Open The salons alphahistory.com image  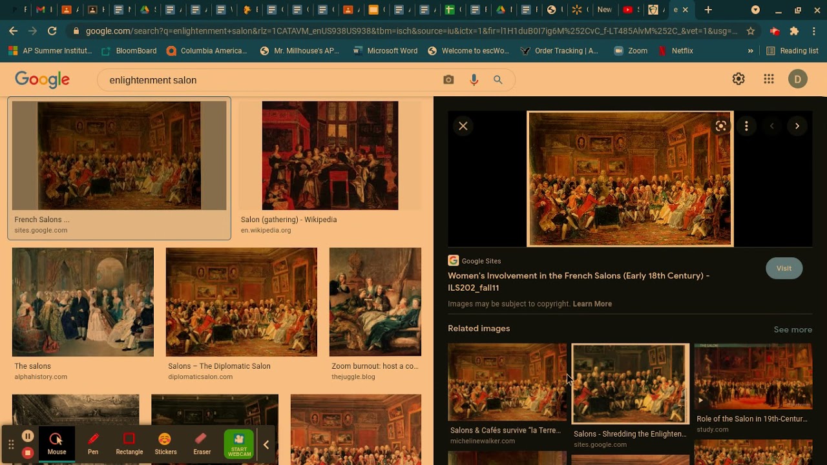click(x=83, y=302)
